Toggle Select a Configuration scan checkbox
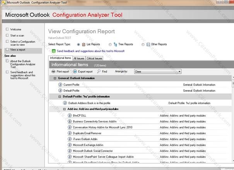This screenshot has height=170, width=234. [x=7, y=41]
